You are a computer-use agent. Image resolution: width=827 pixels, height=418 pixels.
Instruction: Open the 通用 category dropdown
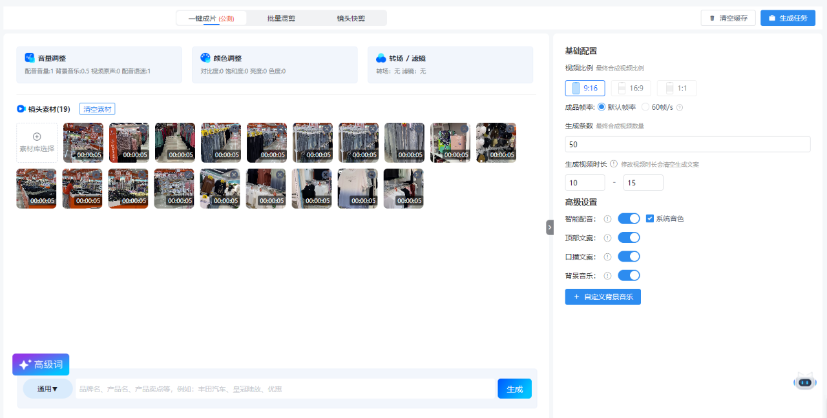(x=48, y=389)
